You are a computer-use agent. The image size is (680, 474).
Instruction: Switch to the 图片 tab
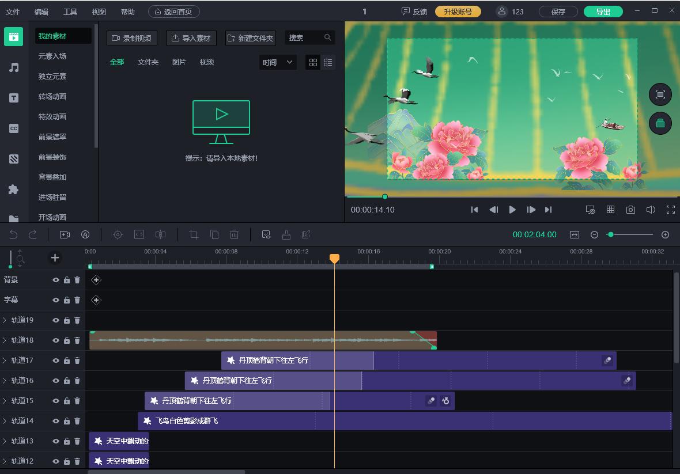pos(179,62)
